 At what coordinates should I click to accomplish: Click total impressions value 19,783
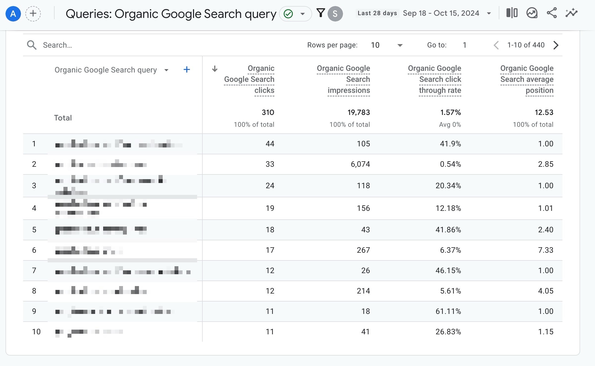pyautogui.click(x=359, y=112)
